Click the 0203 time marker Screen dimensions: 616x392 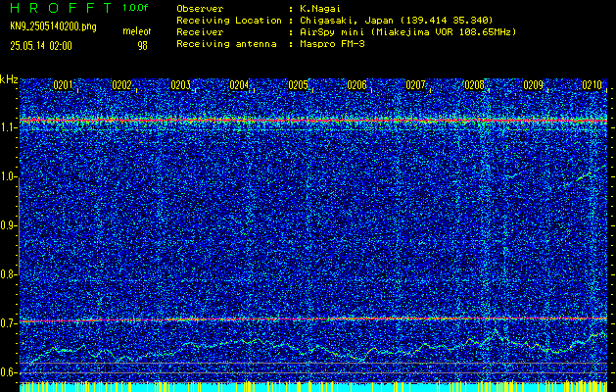click(x=181, y=85)
